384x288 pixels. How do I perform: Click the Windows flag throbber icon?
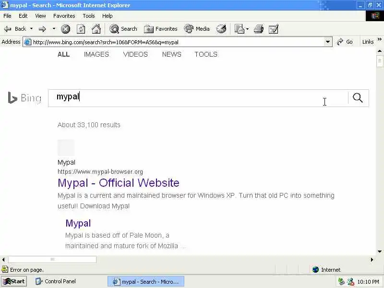click(x=375, y=16)
